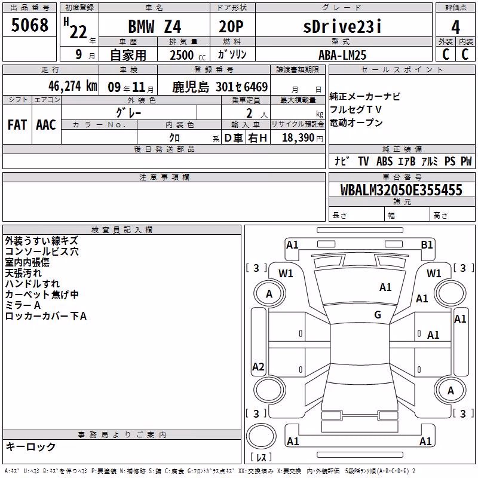Select the レス label under spare tire
This screenshot has width=478, height=478.
(x=261, y=457)
